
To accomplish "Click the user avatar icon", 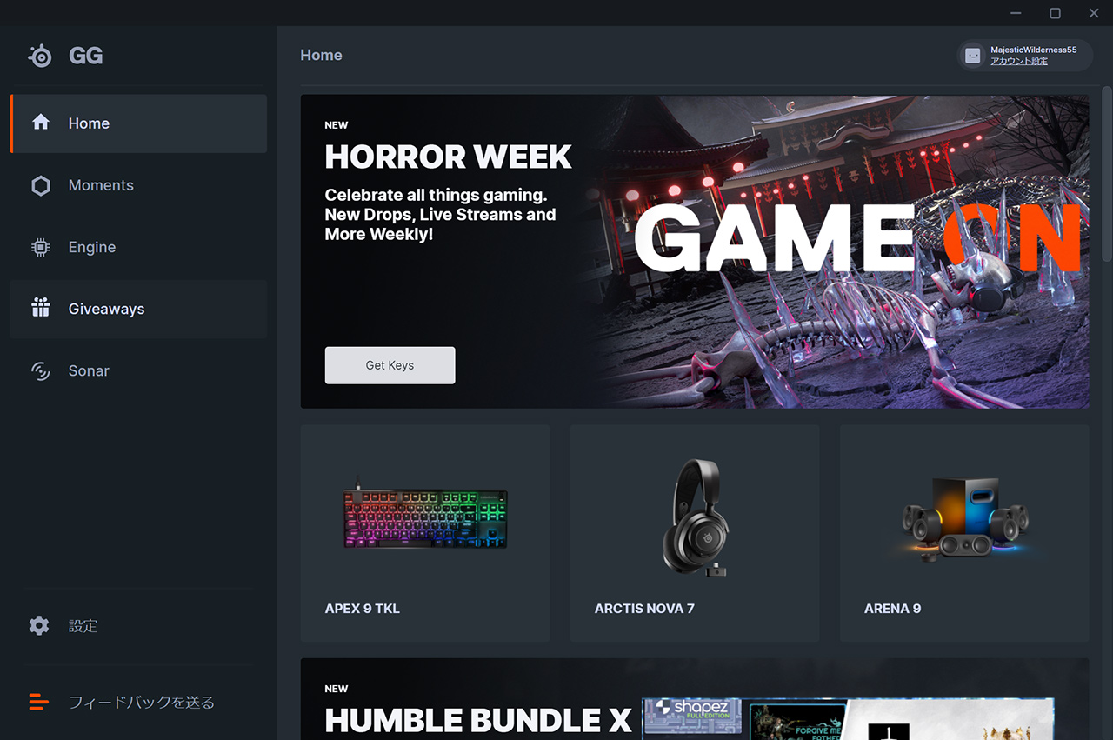I will (x=973, y=56).
